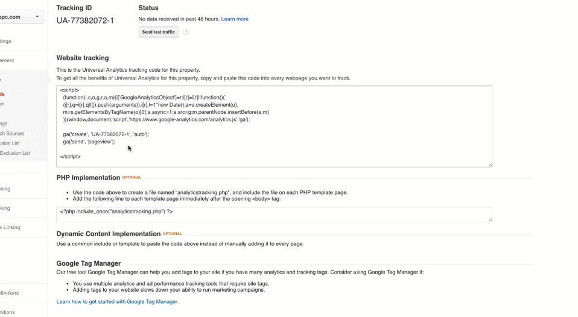Open the Learn more link in Status
Viewport: 578px width, 317px height.
235,19
